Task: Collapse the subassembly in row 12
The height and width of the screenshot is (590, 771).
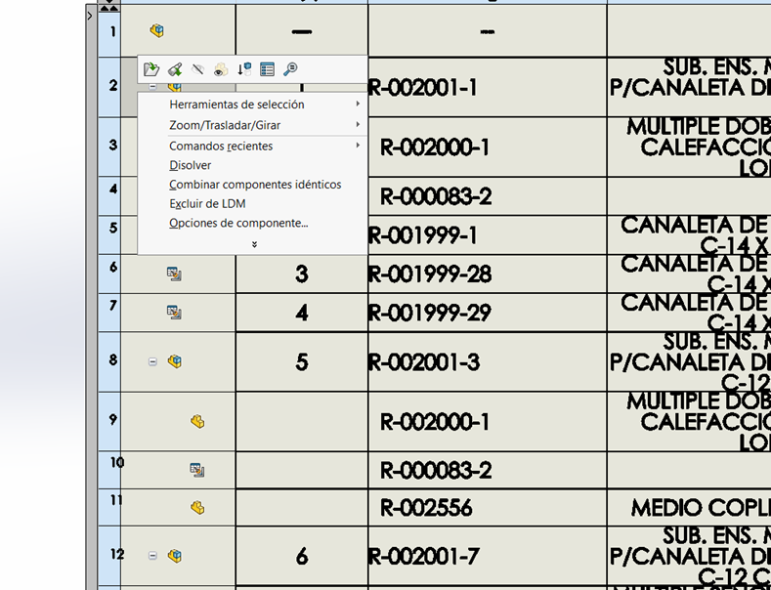Action: pos(152,556)
